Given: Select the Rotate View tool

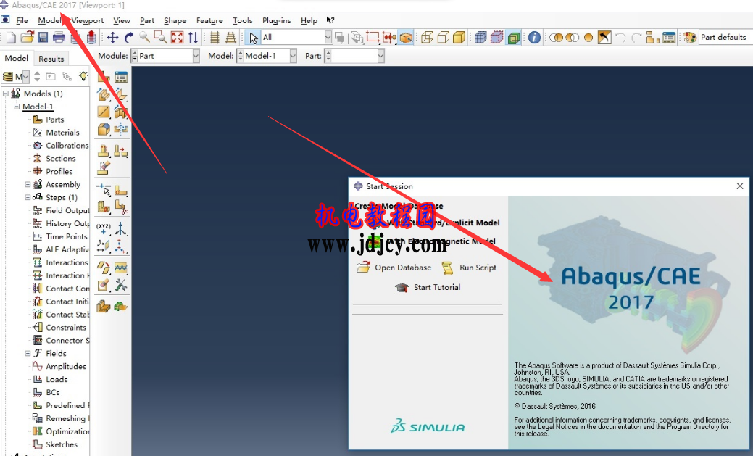Looking at the screenshot, I should click(129, 37).
